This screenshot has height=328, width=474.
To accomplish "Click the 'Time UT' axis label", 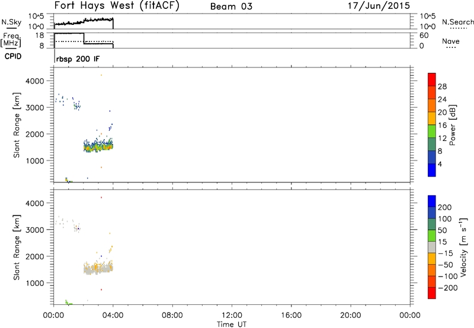I will [x=232, y=324].
